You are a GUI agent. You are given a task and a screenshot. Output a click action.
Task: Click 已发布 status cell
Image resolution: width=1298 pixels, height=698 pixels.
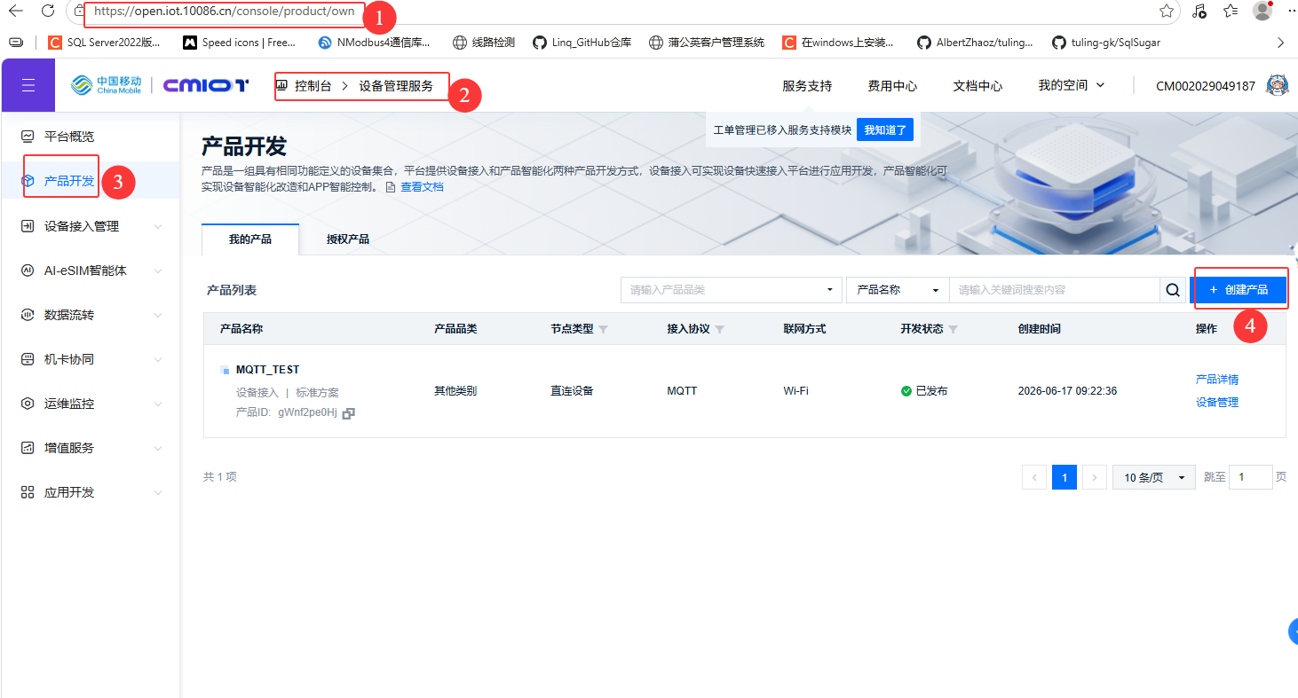(924, 391)
